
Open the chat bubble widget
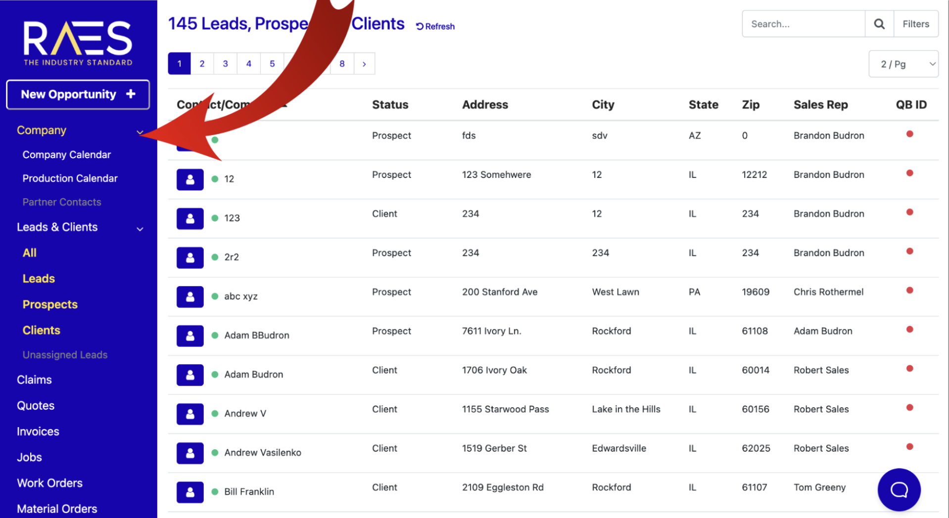click(x=899, y=489)
